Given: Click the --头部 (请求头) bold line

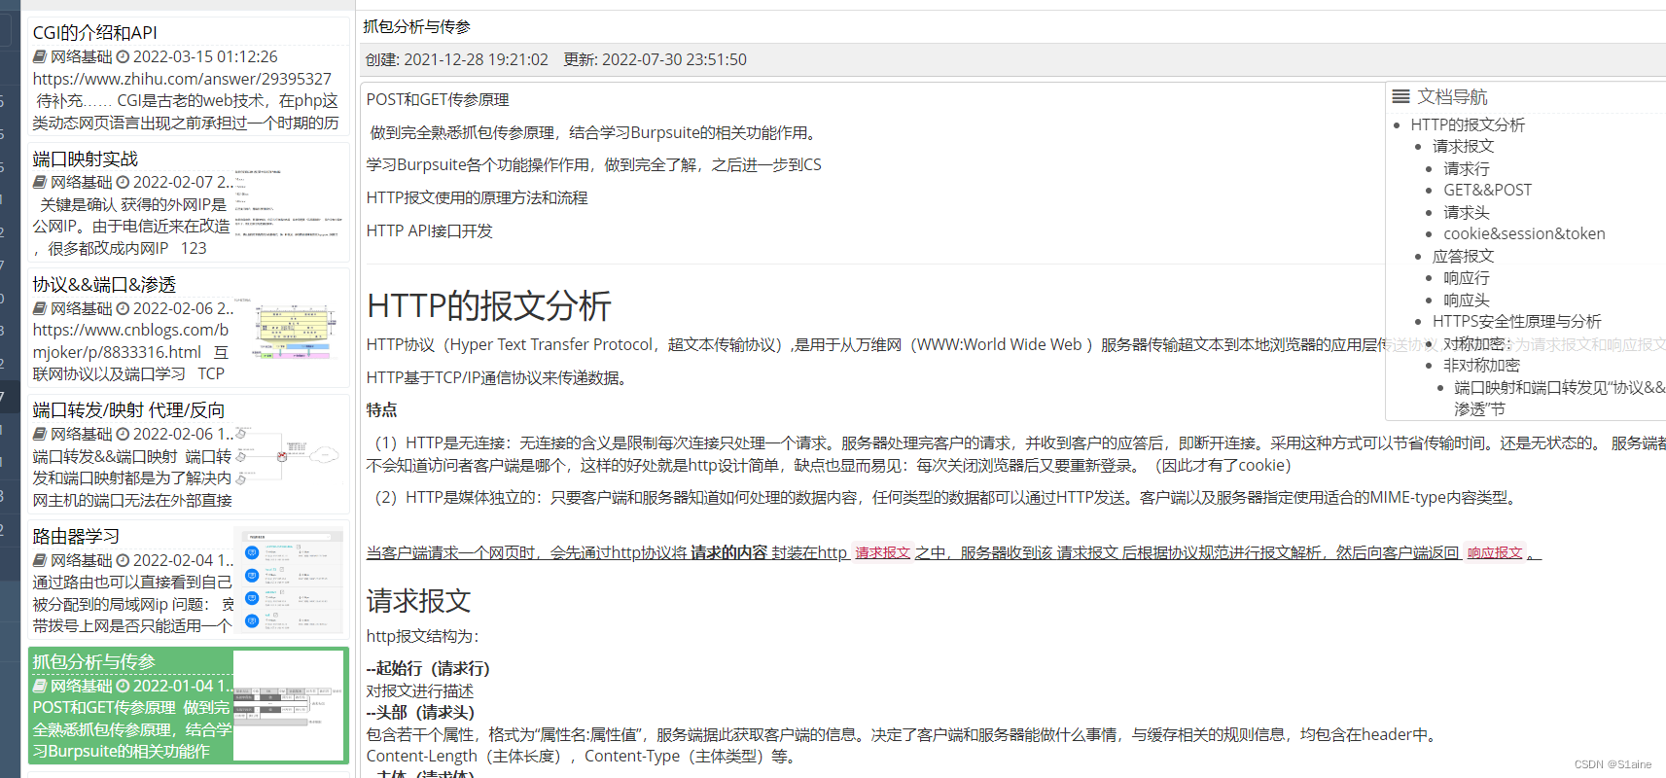Looking at the screenshot, I should click(420, 712).
